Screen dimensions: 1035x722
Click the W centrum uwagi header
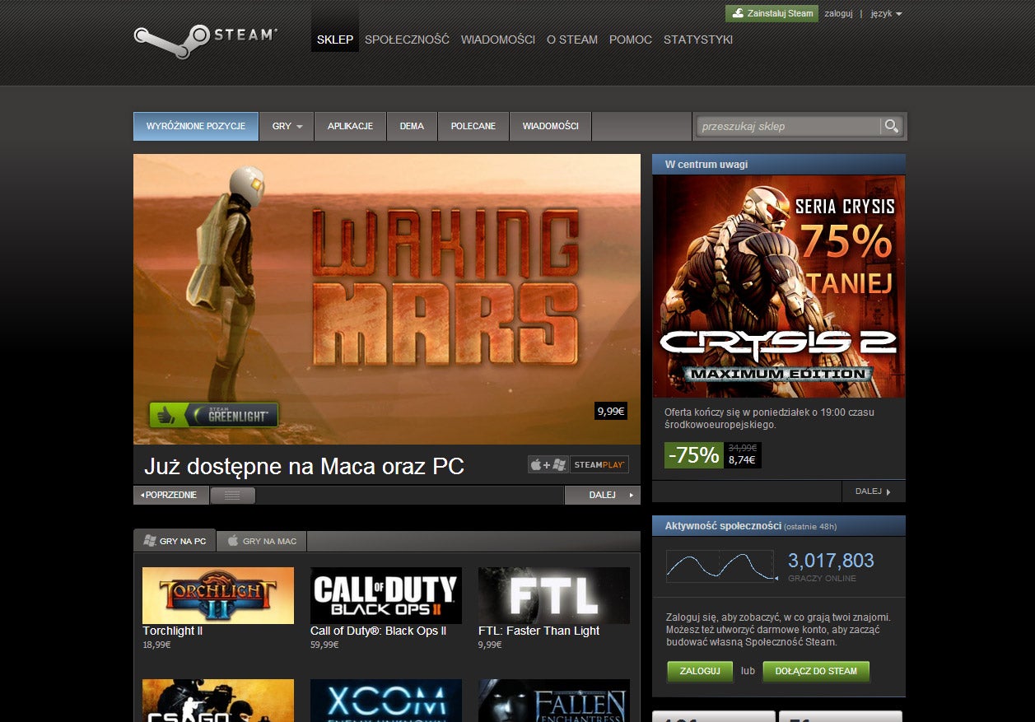click(779, 165)
